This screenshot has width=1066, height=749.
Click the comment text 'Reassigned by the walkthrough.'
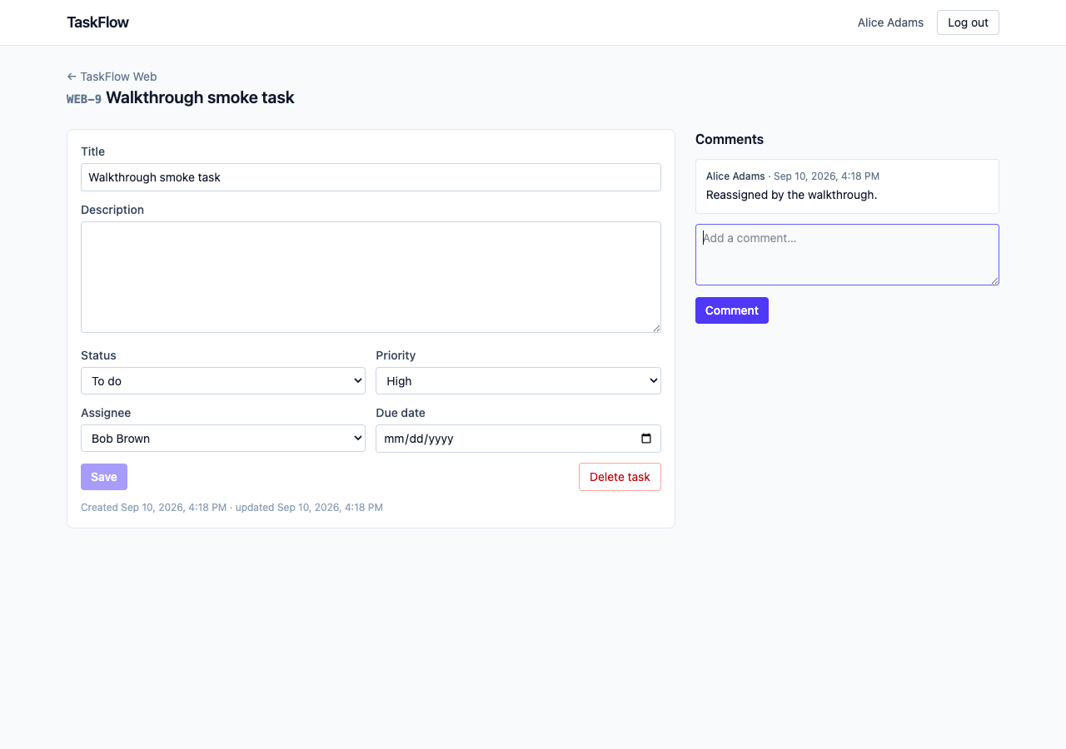coord(791,195)
